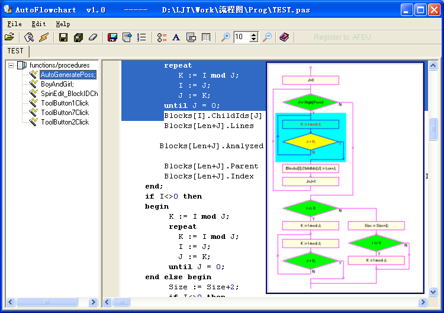
Task: Open a file with the folder icon
Action: (9, 37)
